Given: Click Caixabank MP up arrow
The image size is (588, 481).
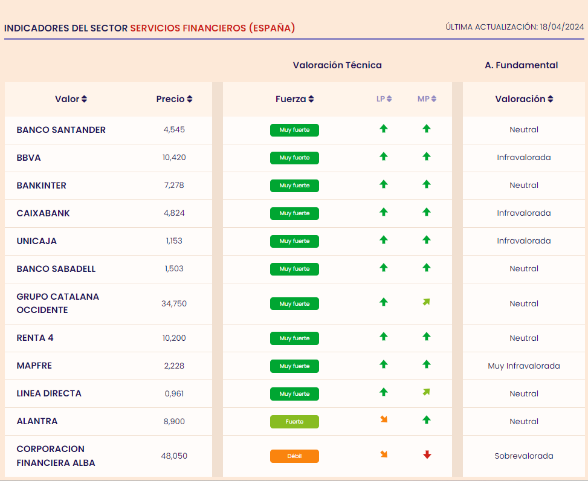Looking at the screenshot, I should click(427, 212).
